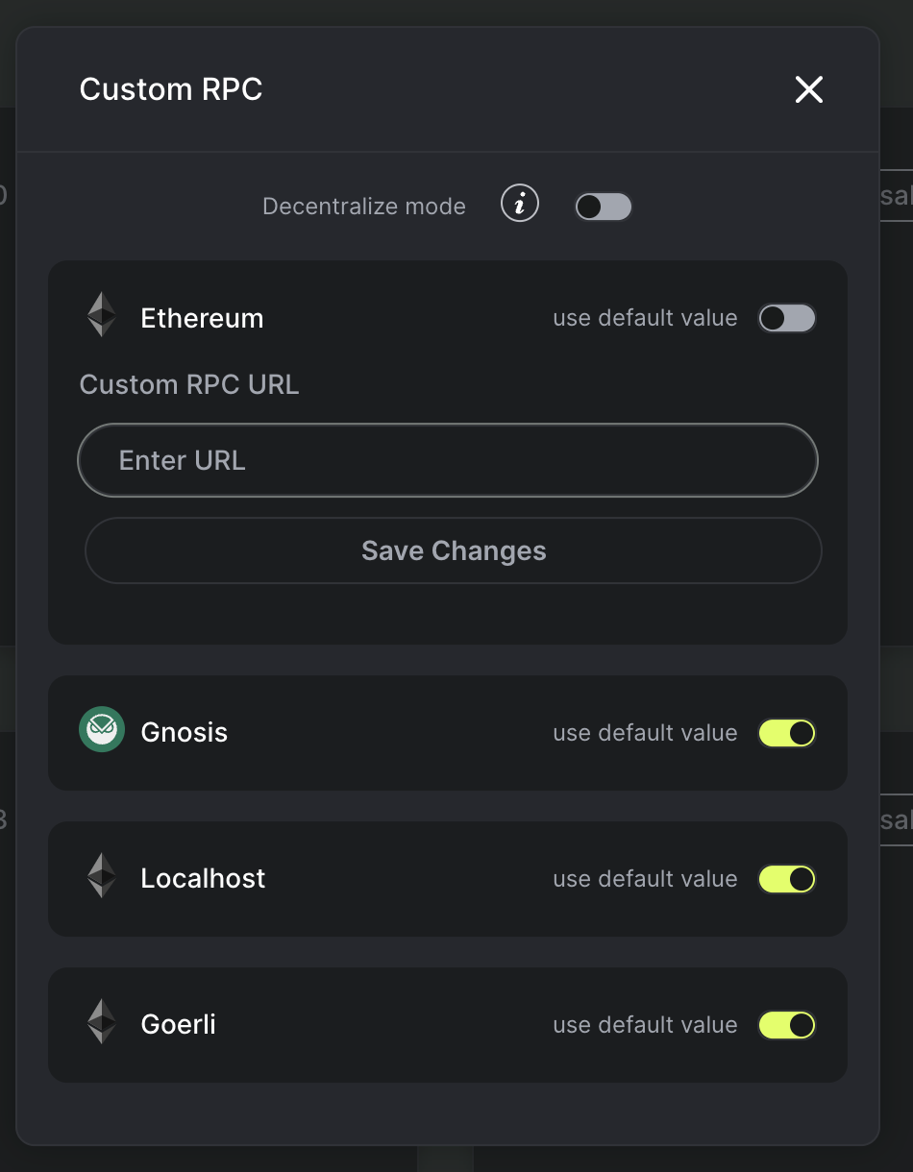Click the Gnosis chain logo

coord(100,730)
